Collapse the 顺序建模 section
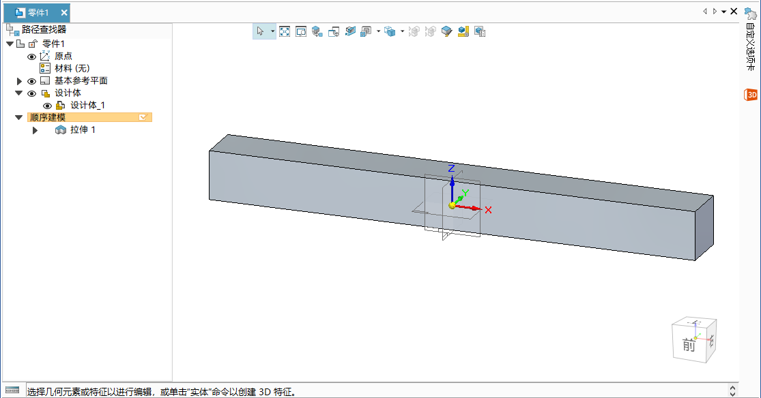Image resolution: width=761 pixels, height=398 pixels. [18, 117]
